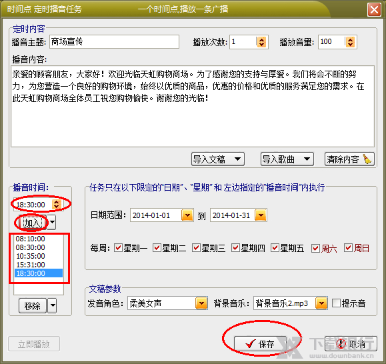Toggle the 星期四 checkbox
Image resolution: width=386 pixels, height=364 pixels.
pyautogui.click(x=235, y=248)
